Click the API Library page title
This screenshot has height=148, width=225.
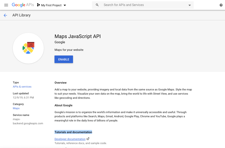(x=21, y=15)
